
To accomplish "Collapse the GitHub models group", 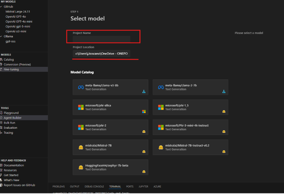I will point(1,7).
